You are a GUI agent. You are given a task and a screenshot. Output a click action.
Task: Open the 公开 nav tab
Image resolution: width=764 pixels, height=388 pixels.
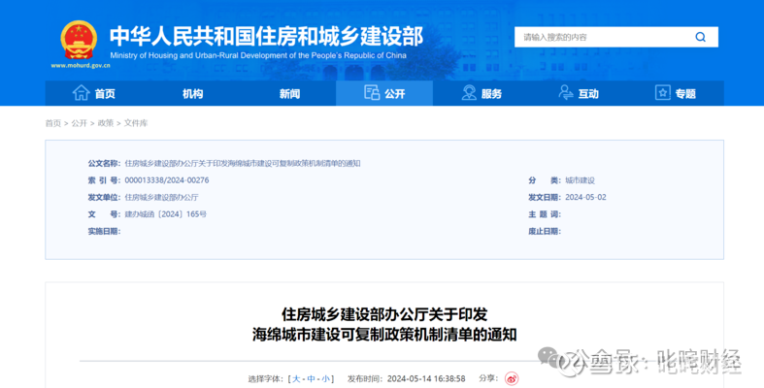(384, 93)
